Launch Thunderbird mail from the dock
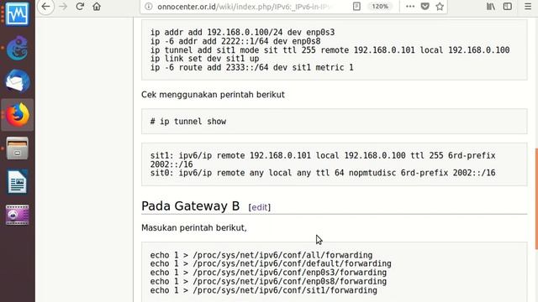This screenshot has height=302, width=538. pyautogui.click(x=17, y=81)
